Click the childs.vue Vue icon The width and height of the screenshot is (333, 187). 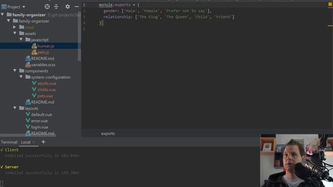(x=34, y=89)
